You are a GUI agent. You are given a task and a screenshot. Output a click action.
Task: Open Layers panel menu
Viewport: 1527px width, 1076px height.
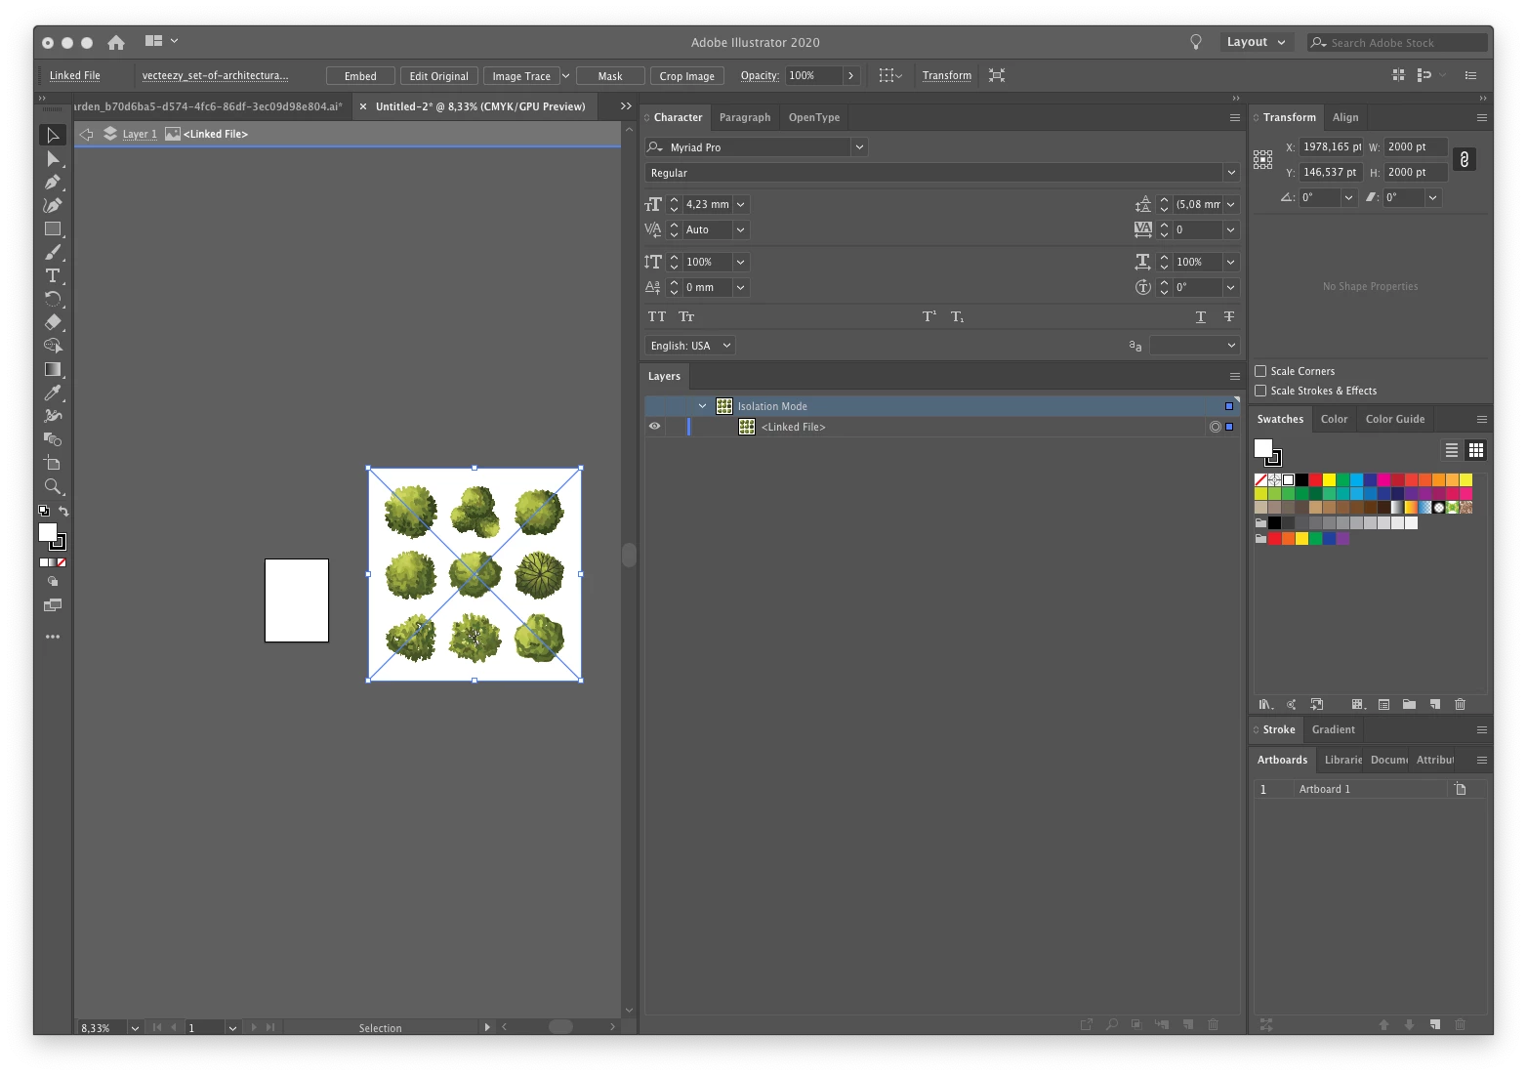point(1234,376)
